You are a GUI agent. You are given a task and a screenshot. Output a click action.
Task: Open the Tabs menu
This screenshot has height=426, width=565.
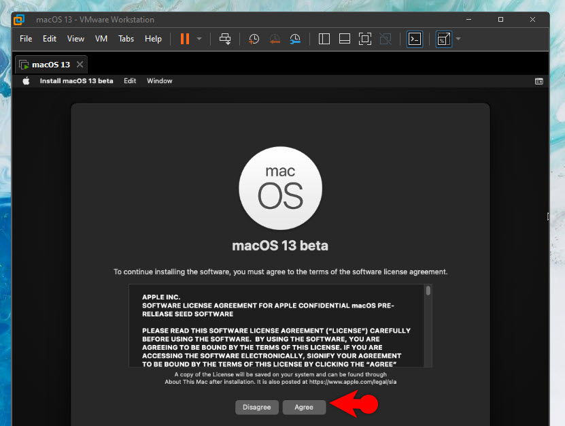click(x=126, y=39)
